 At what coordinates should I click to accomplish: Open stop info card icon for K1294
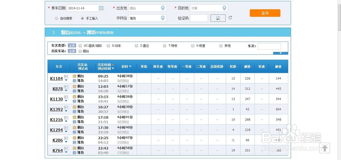point(66,128)
